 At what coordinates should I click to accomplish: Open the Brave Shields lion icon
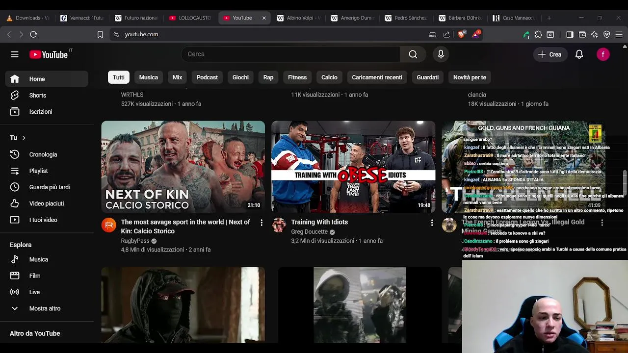[x=461, y=34]
